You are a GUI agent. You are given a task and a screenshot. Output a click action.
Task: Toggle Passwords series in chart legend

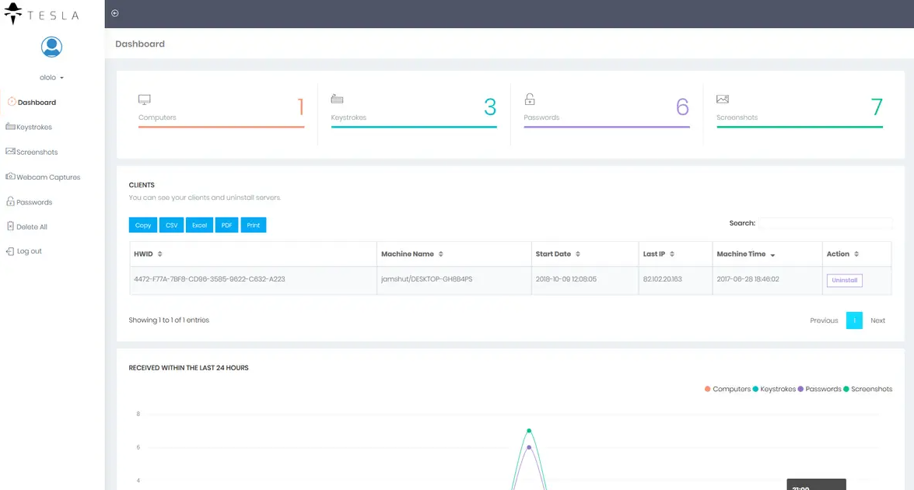[820, 389]
